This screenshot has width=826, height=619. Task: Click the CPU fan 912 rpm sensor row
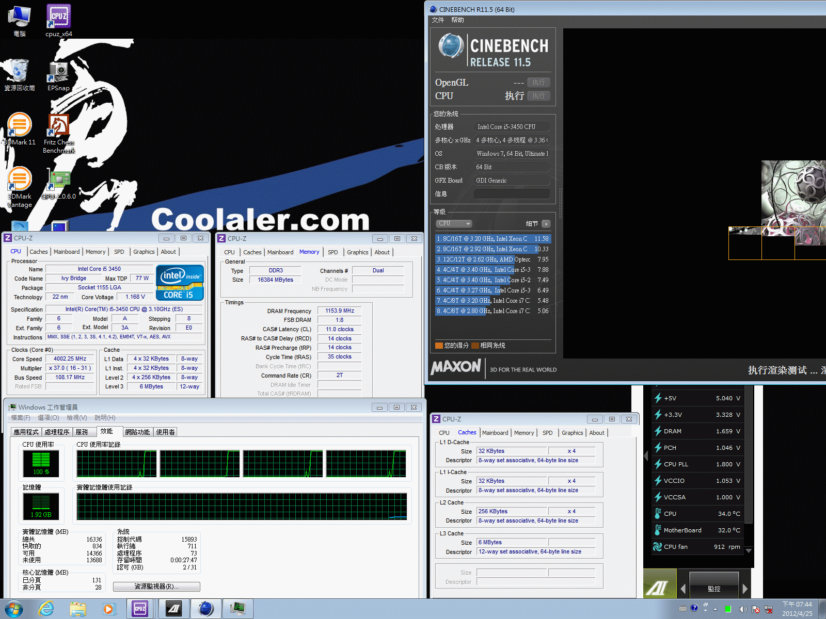pos(697,547)
